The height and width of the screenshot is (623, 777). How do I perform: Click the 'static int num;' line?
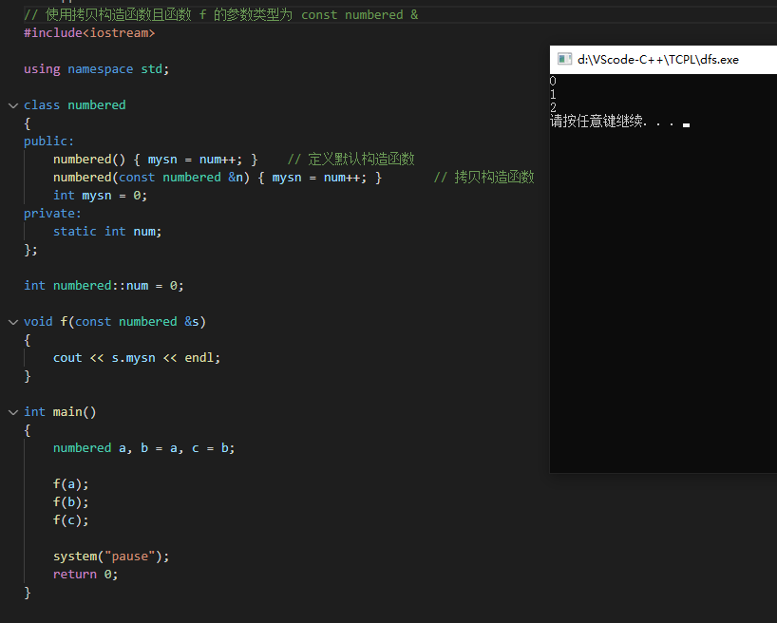pos(107,232)
